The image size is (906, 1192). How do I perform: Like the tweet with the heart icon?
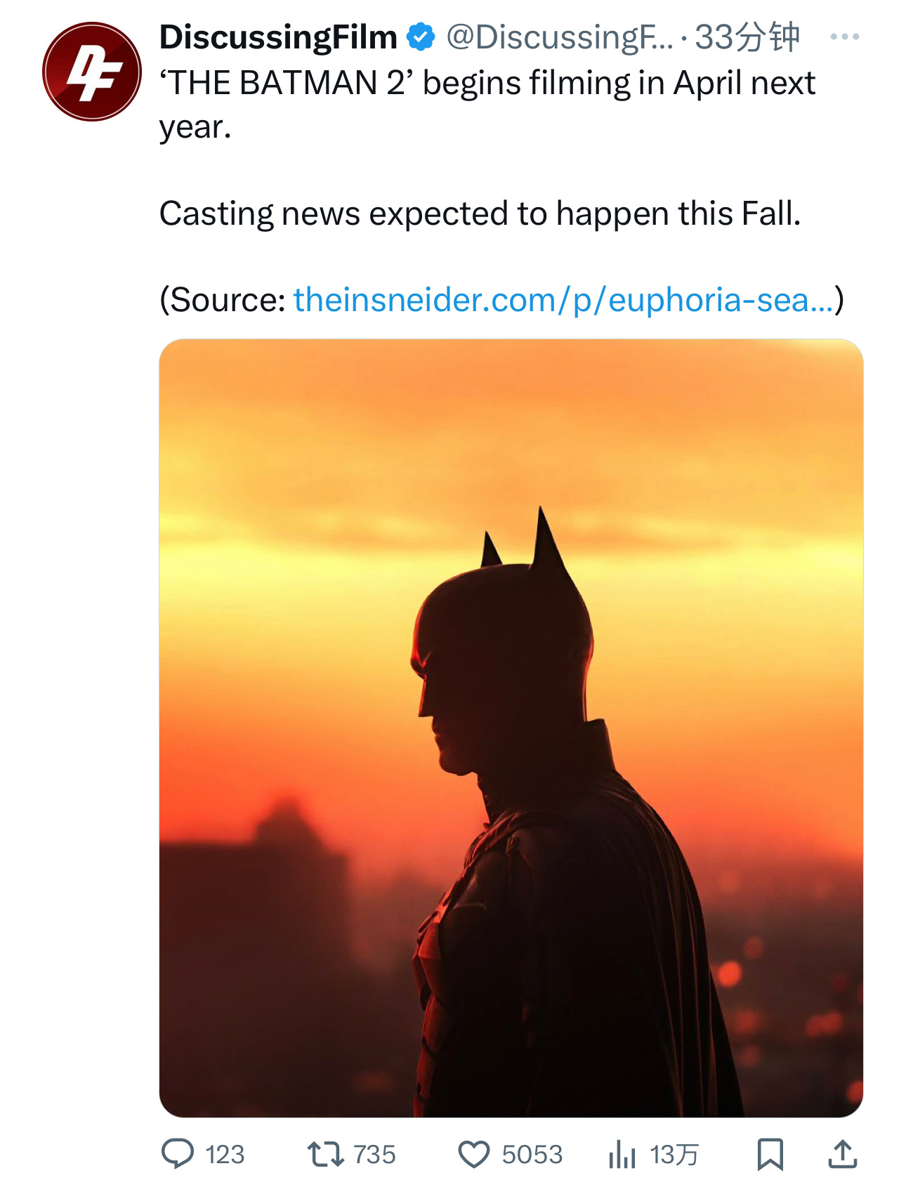tap(474, 1154)
